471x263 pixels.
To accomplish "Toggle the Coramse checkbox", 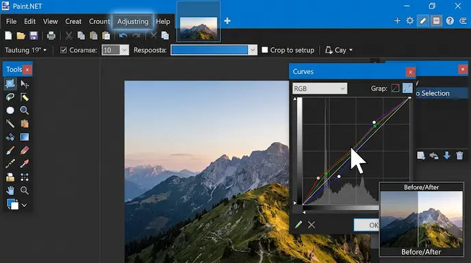I will (x=64, y=50).
